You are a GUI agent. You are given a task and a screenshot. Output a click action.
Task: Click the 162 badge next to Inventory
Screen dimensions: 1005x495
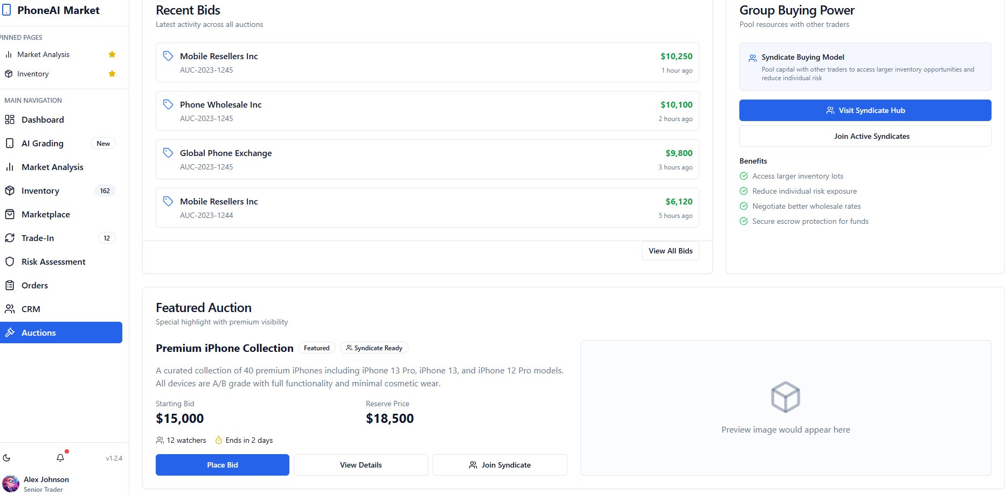[x=105, y=190]
